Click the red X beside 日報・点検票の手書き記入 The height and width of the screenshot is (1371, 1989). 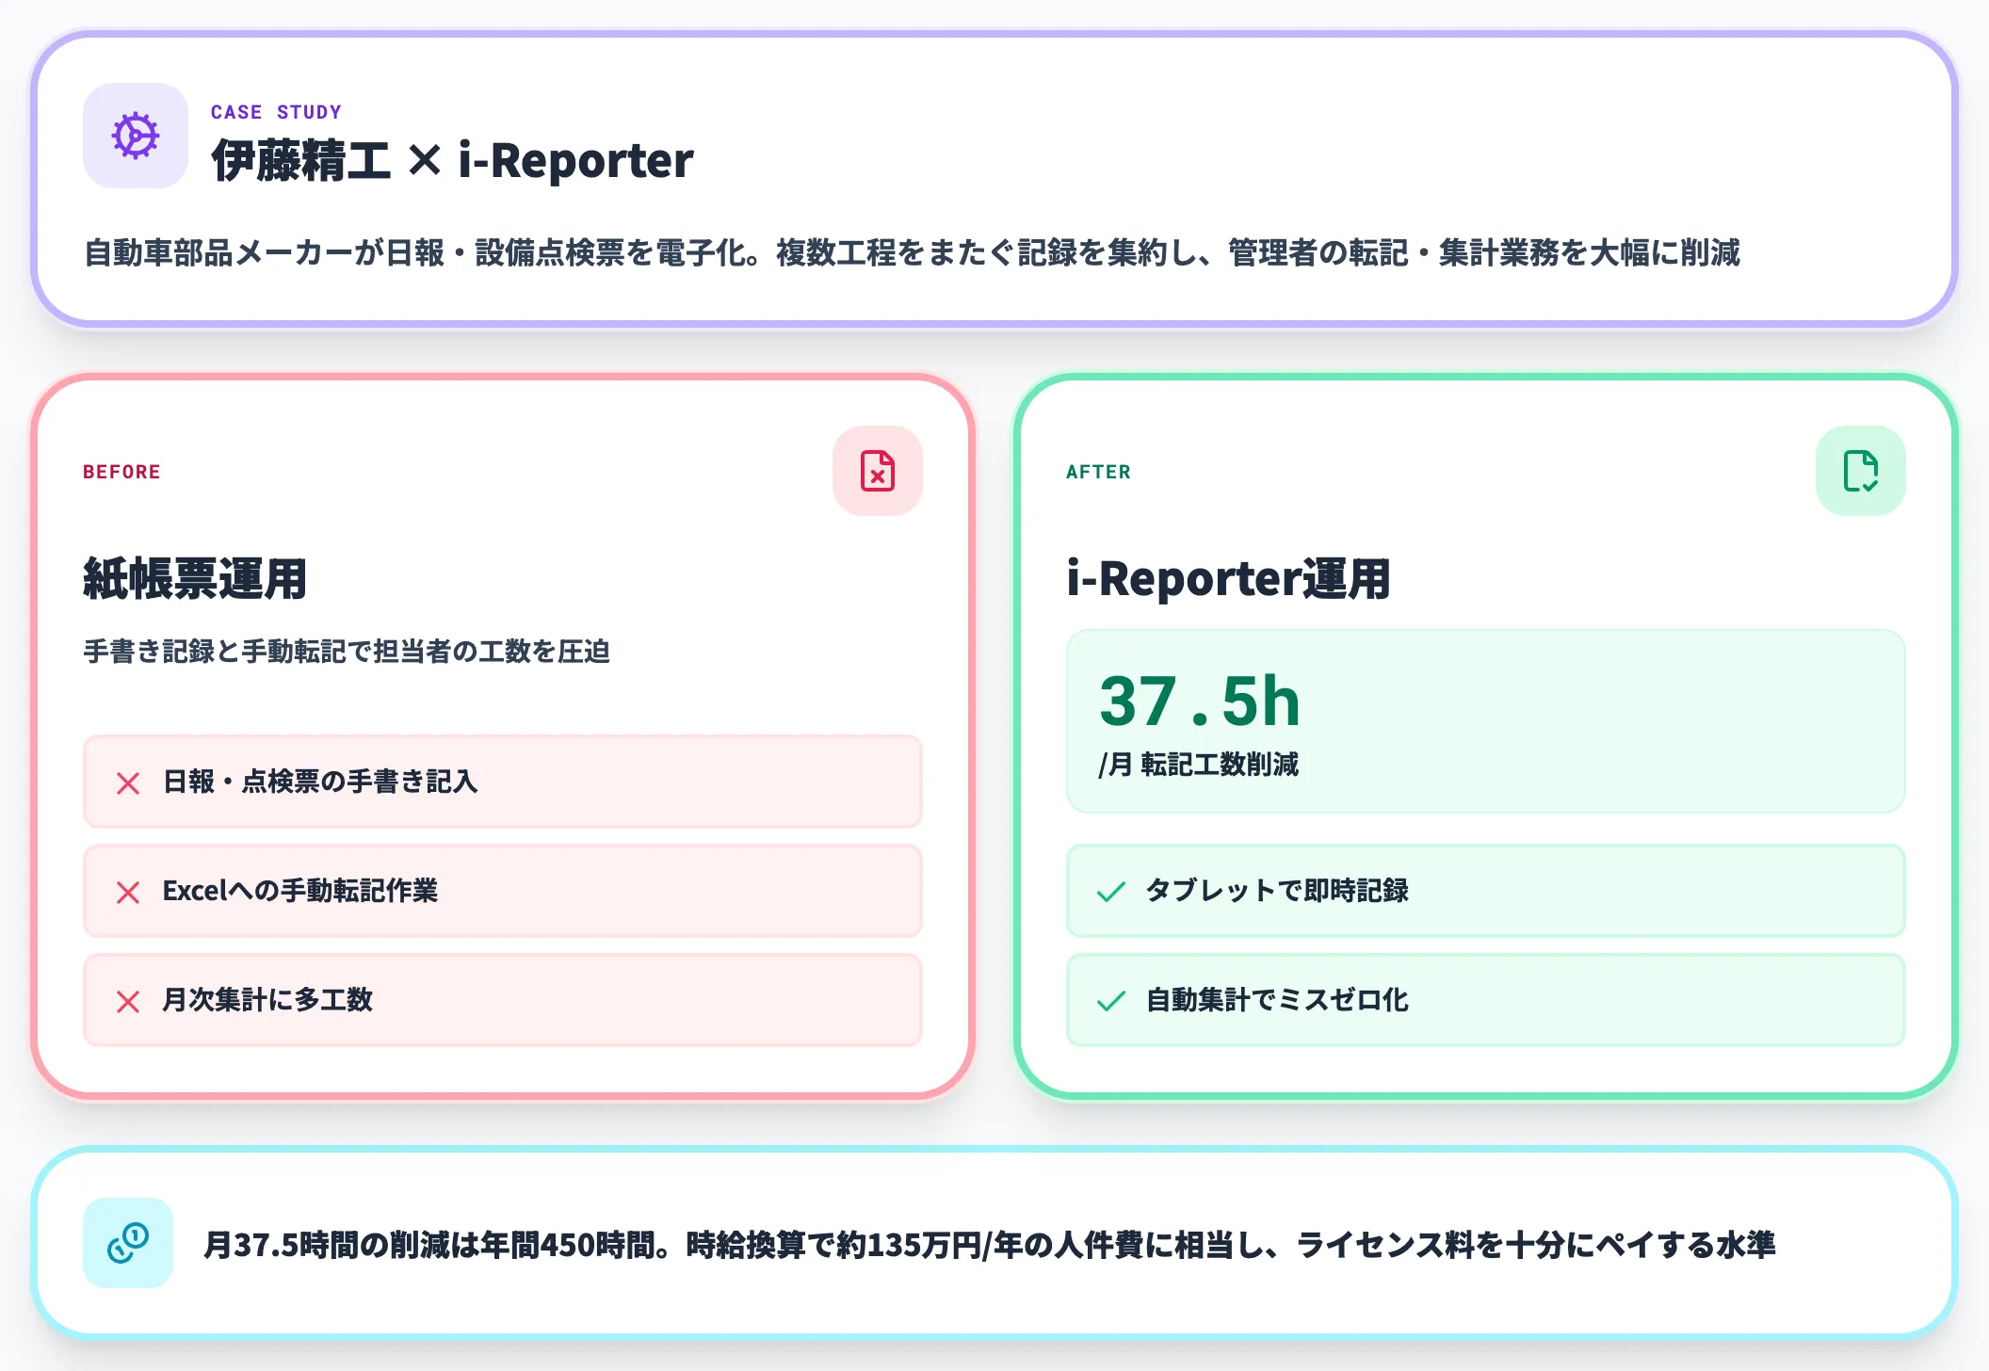pyautogui.click(x=128, y=782)
